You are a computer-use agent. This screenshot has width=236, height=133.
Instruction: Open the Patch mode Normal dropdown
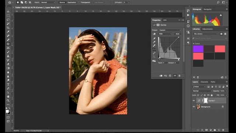pyautogui.click(x=48, y=3)
